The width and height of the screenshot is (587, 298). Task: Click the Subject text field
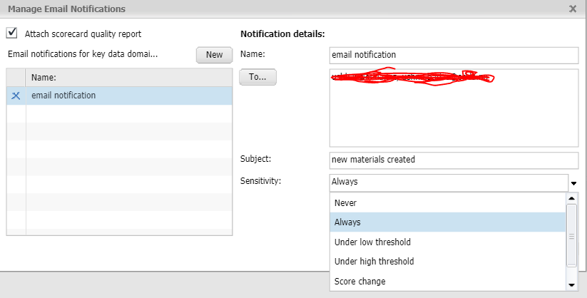pyautogui.click(x=453, y=160)
